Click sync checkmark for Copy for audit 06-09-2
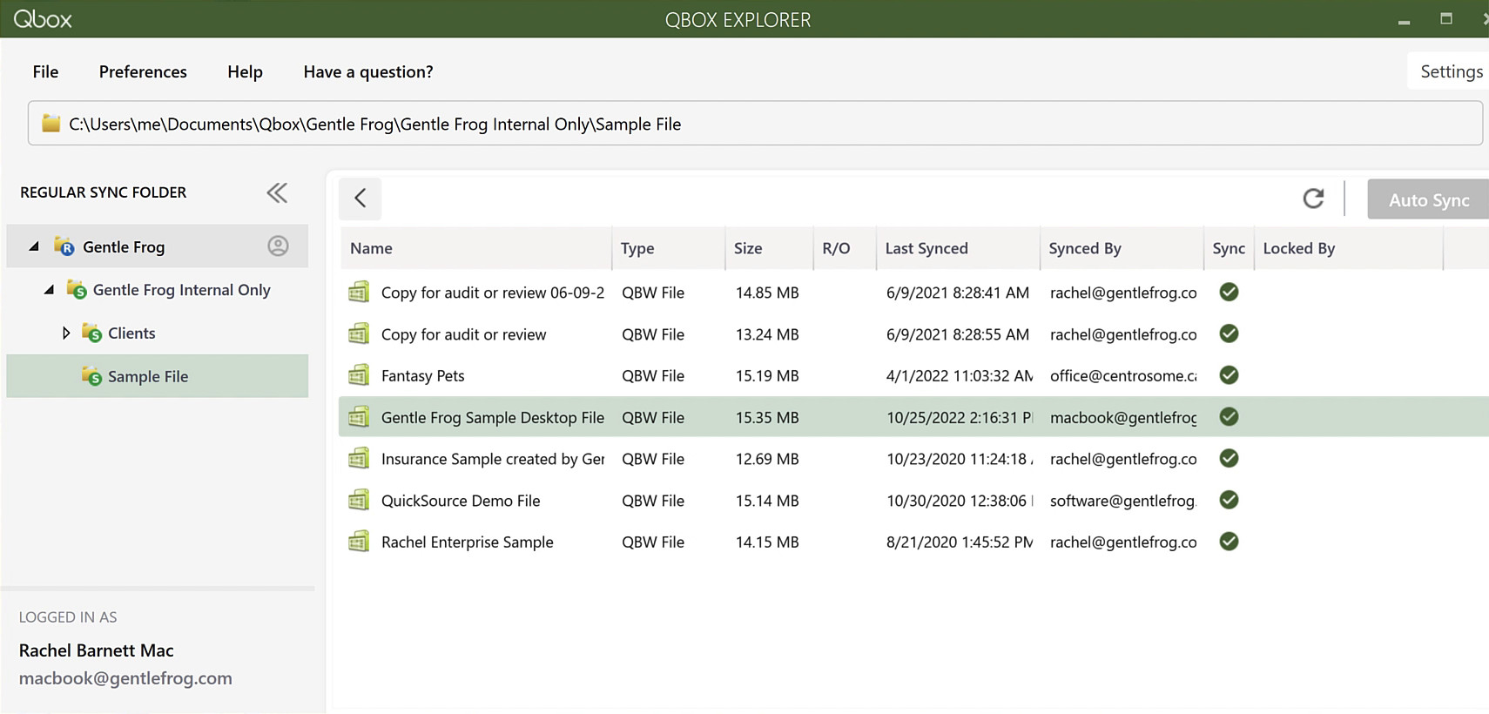1489x714 pixels. pos(1229,292)
